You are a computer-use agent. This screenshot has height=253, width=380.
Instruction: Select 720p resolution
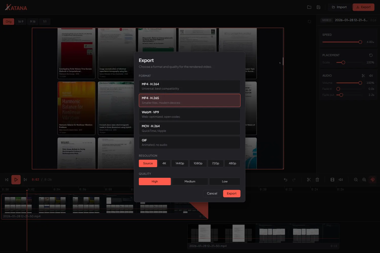pyautogui.click(x=216, y=163)
